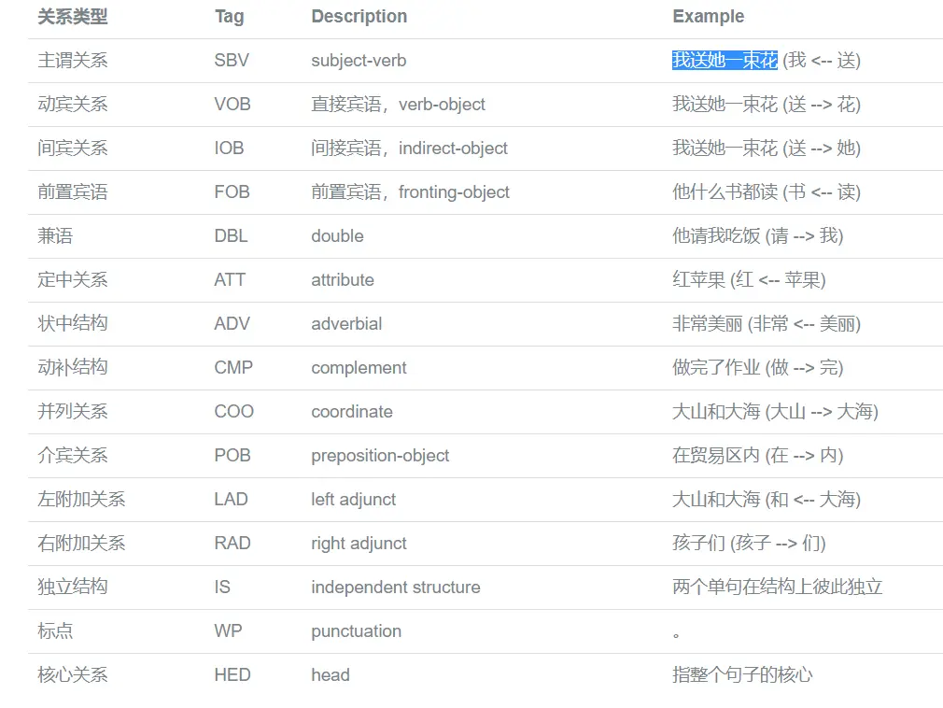Click the 左附加关系 cell
The width and height of the screenshot is (943, 708).
[x=81, y=500]
